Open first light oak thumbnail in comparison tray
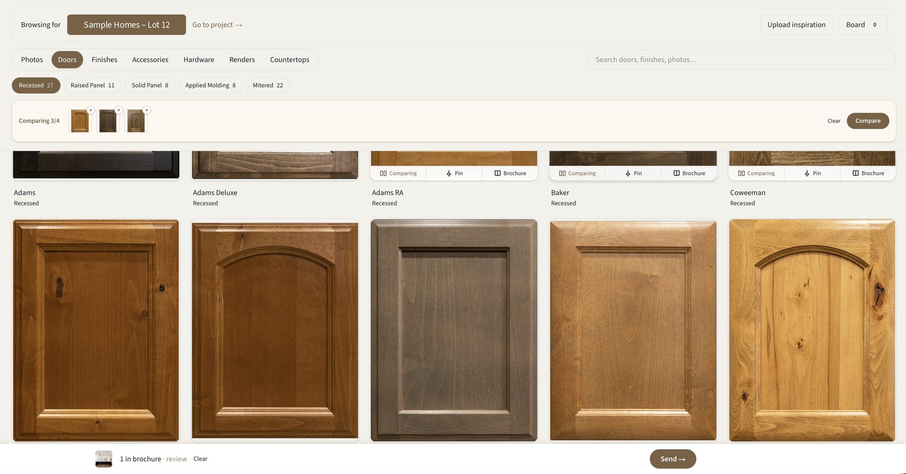The height and width of the screenshot is (474, 906). [80, 121]
